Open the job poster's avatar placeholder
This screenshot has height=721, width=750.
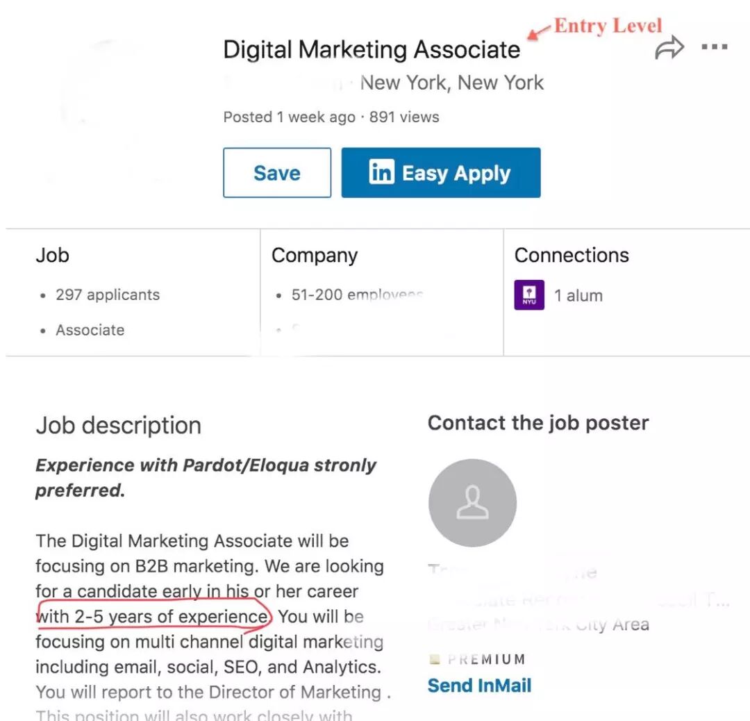tap(472, 503)
